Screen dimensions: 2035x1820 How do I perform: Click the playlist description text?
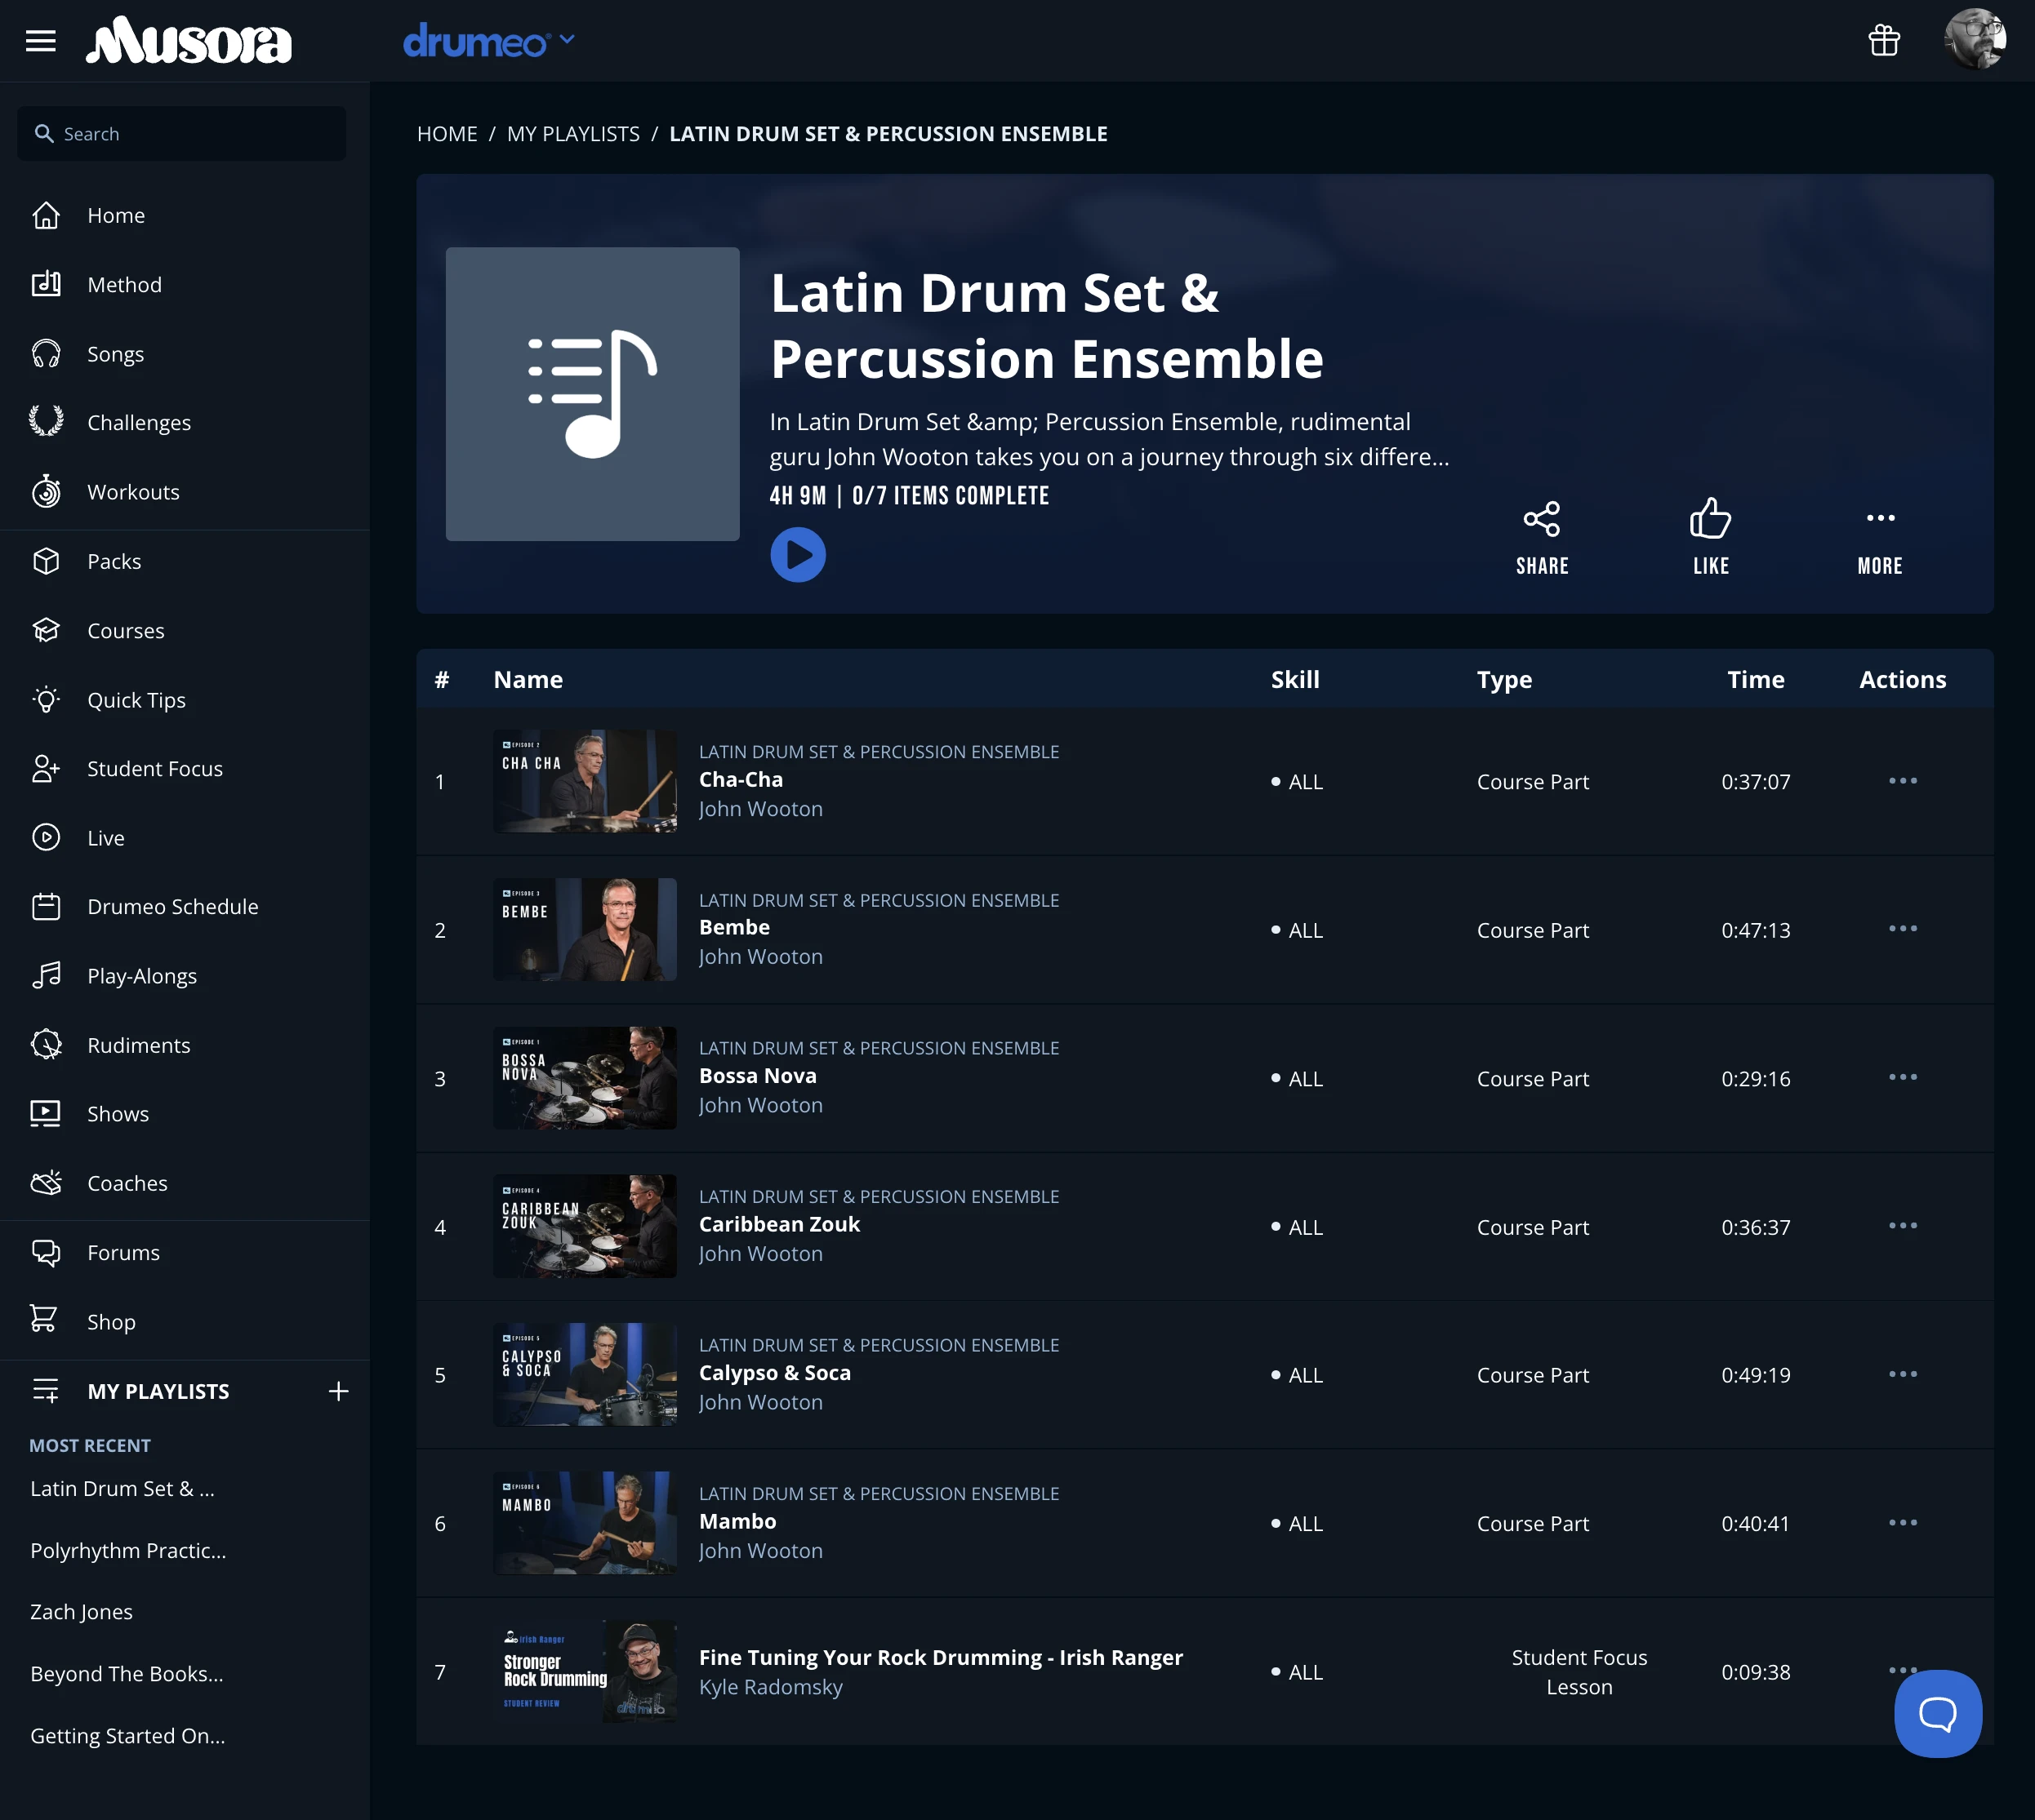pyautogui.click(x=1108, y=439)
